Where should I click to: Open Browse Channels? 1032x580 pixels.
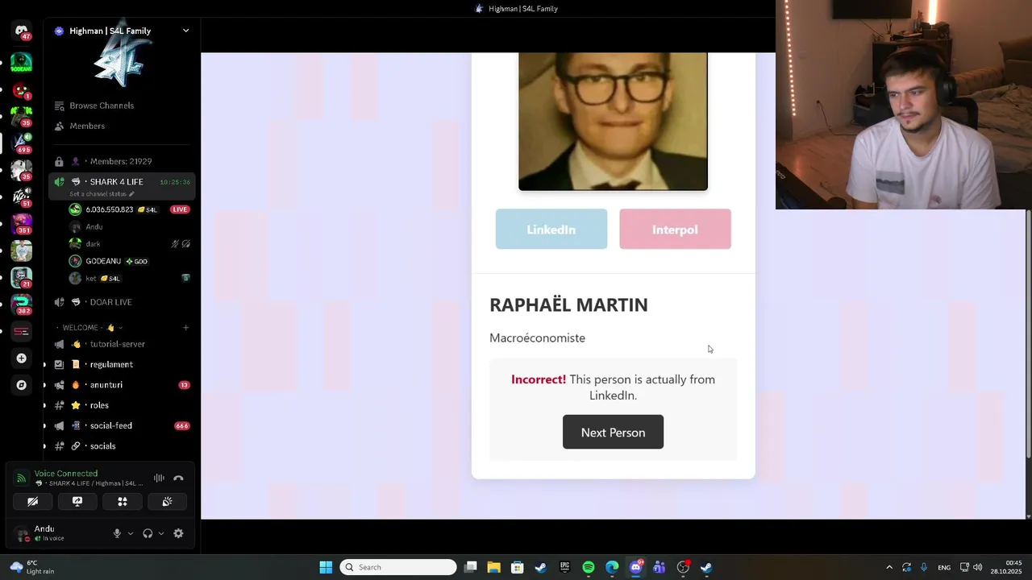coord(121,106)
